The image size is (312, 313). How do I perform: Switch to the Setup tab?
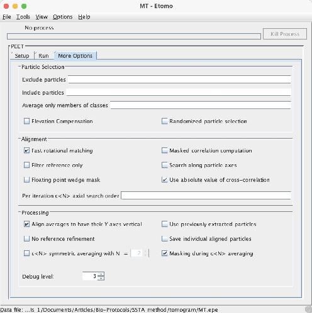click(22, 56)
